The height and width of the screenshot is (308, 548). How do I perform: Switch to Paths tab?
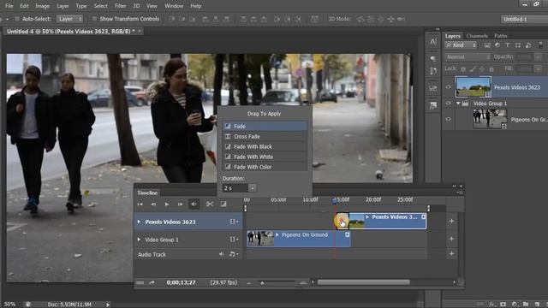tap(500, 36)
